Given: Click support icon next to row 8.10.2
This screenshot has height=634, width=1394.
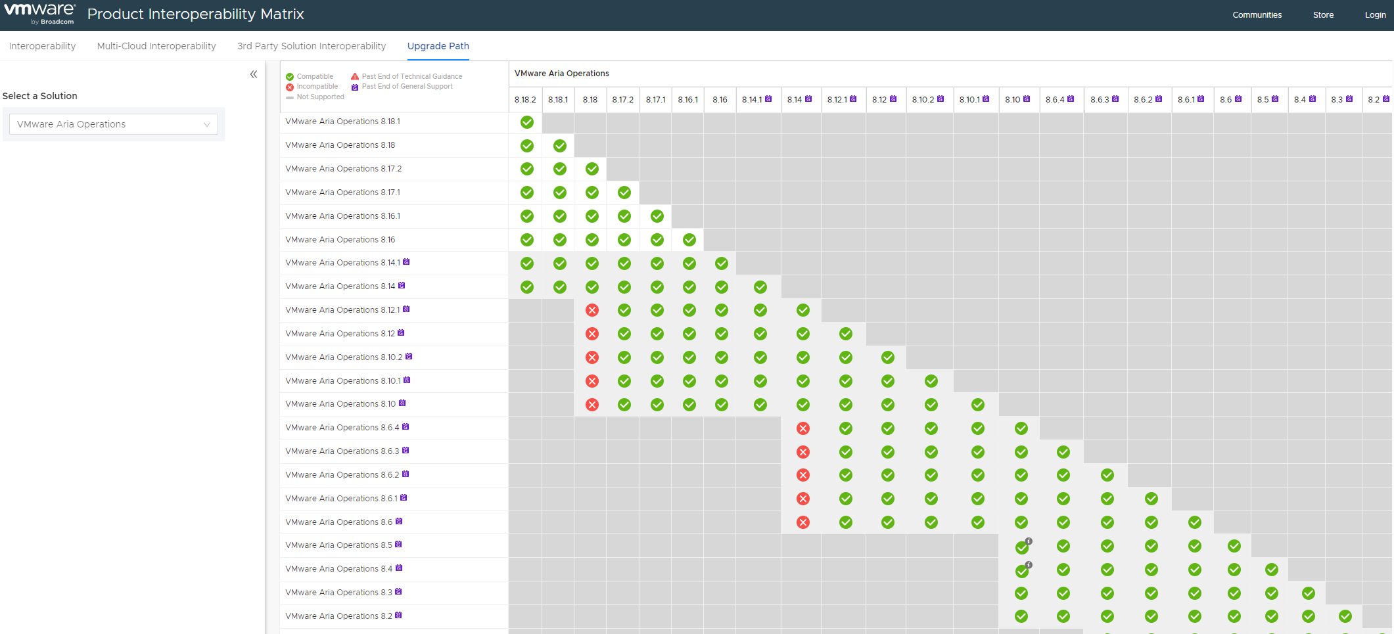Looking at the screenshot, I should coord(409,357).
